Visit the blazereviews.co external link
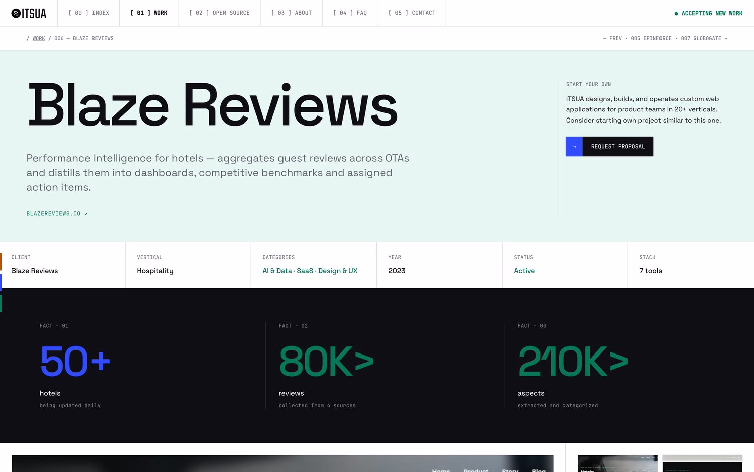The width and height of the screenshot is (754, 472). coord(57,214)
